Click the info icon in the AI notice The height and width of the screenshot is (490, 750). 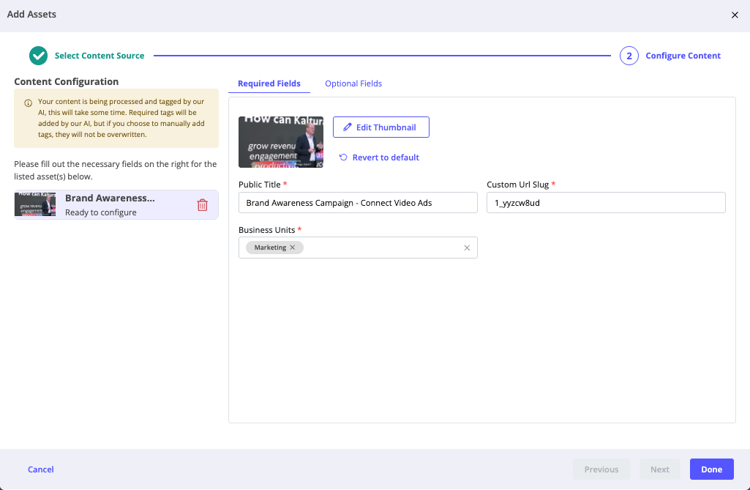pos(29,103)
